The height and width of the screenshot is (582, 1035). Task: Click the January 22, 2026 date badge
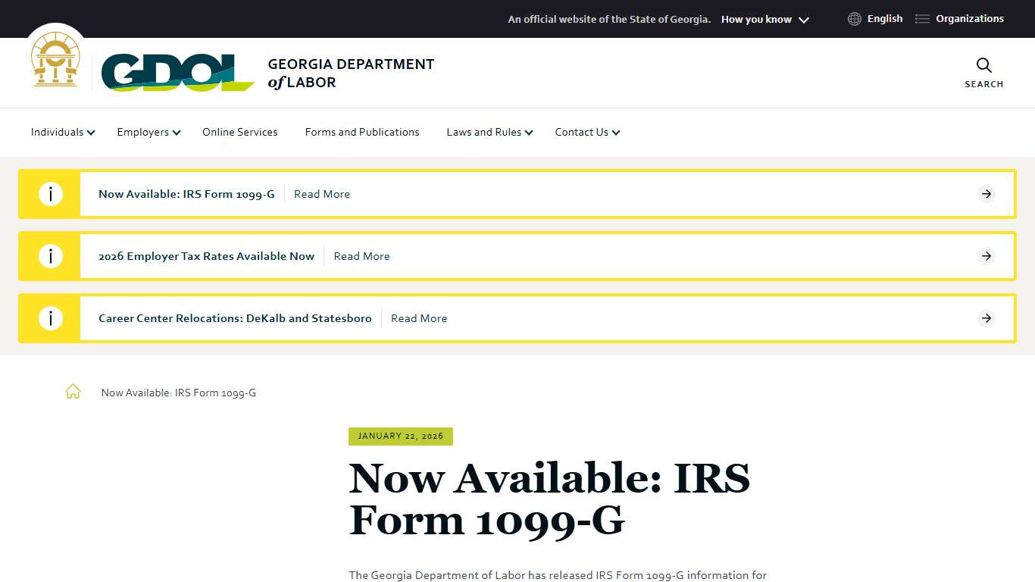pos(400,436)
